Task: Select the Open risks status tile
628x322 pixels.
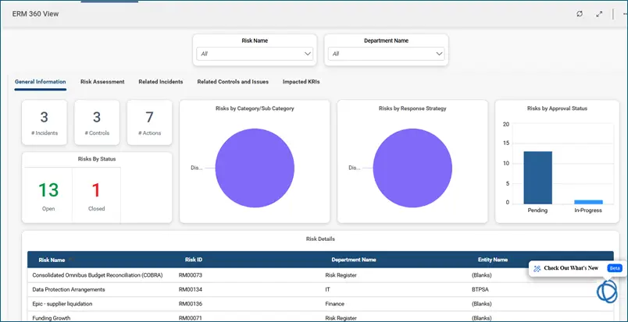Action: 48,195
